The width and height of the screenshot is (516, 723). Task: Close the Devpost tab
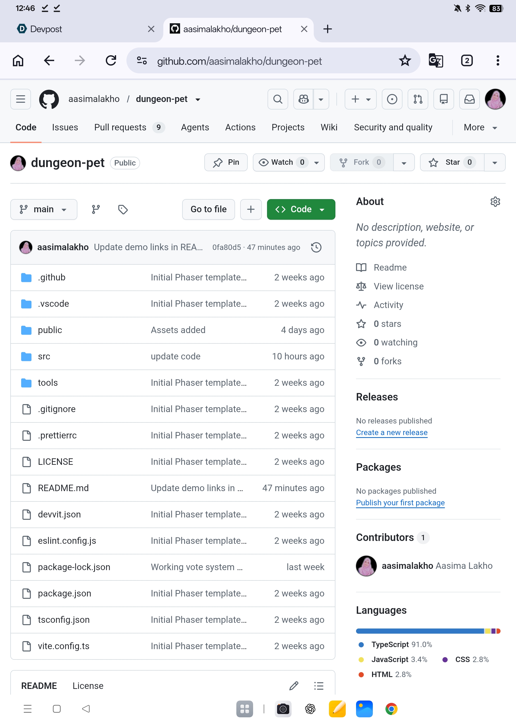(151, 29)
